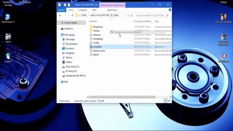Select the léeme document
233x131 pixels.
(96, 55)
